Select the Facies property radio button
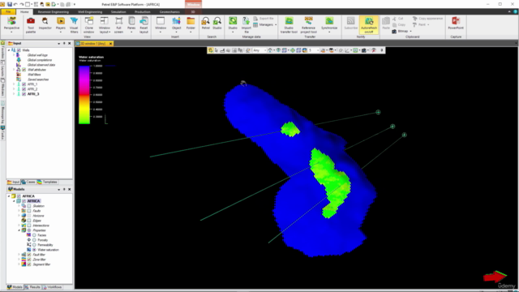The image size is (519, 292). tap(34, 235)
